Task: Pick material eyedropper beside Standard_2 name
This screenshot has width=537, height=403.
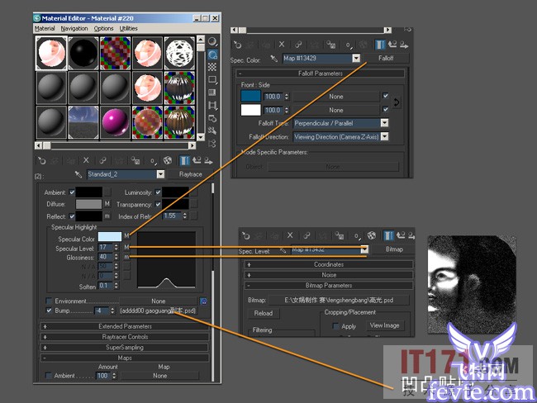Action: click(78, 175)
